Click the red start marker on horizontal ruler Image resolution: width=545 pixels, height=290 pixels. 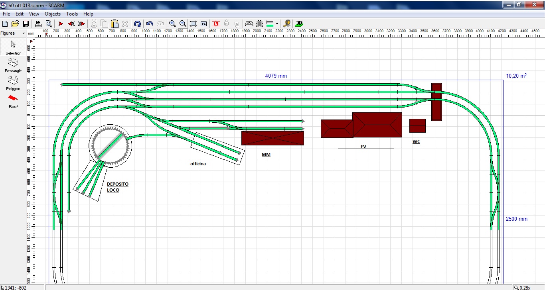pos(47,35)
